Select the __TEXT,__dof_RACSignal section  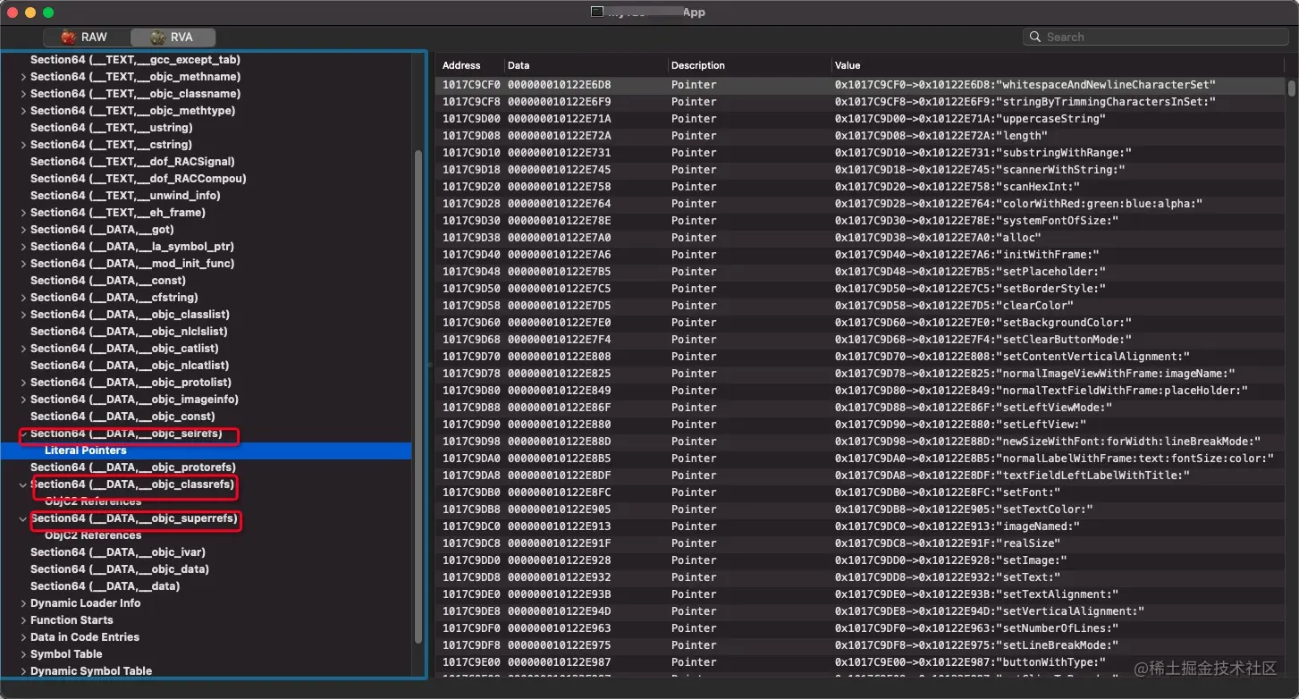click(x=132, y=162)
